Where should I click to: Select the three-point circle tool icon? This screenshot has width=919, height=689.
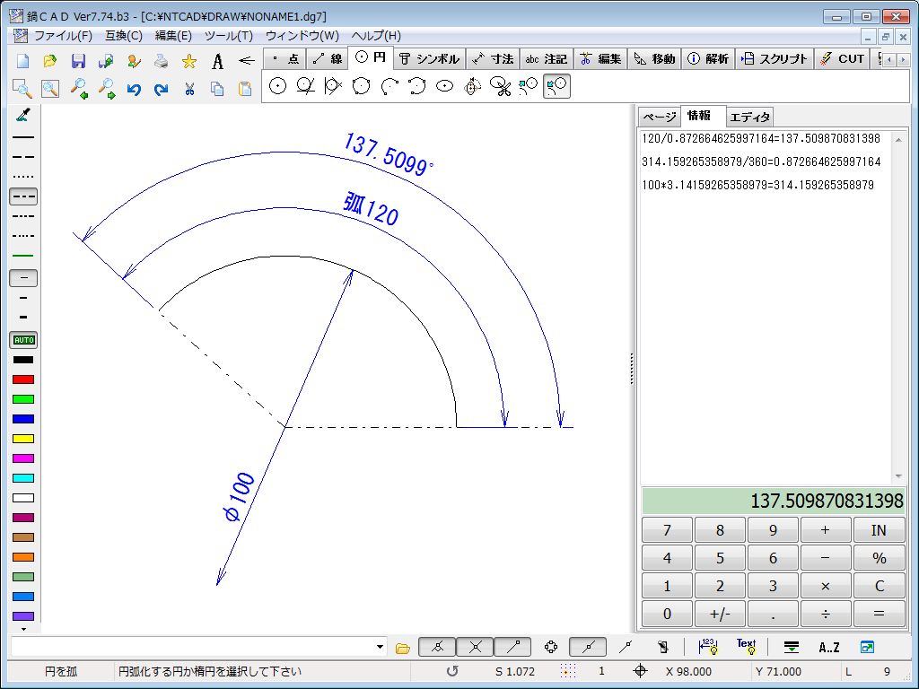coord(361,86)
